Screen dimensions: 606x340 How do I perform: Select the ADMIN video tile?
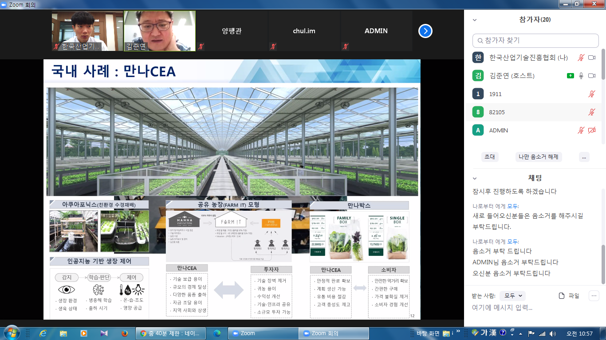[x=376, y=31]
